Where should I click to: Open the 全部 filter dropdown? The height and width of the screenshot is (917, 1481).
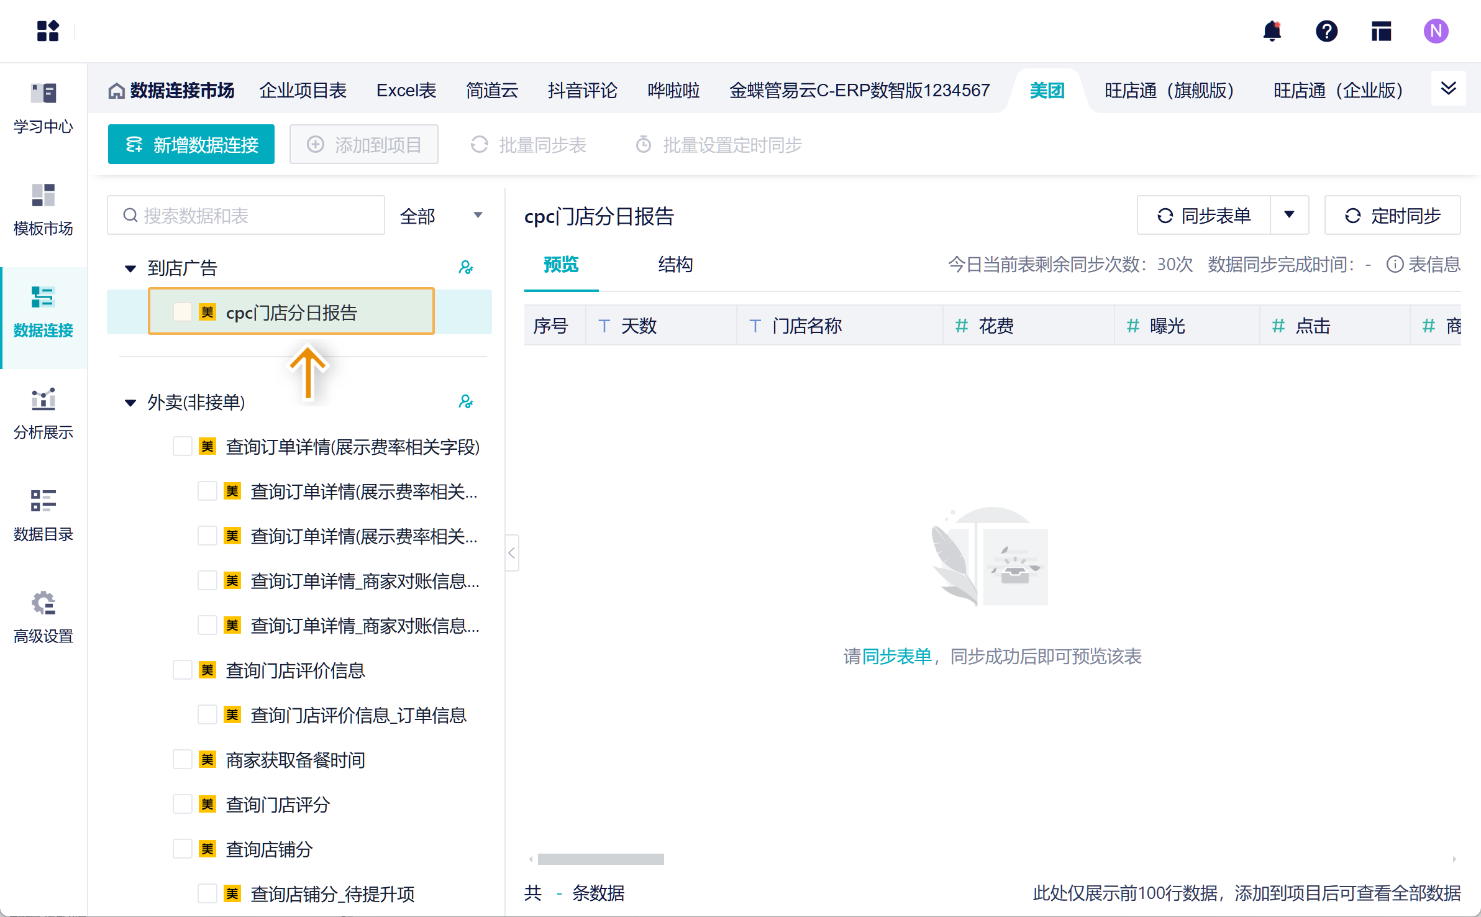pyautogui.click(x=440, y=216)
